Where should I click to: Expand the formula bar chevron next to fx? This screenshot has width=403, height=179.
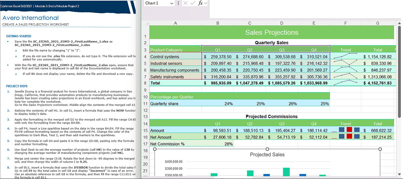206,3
